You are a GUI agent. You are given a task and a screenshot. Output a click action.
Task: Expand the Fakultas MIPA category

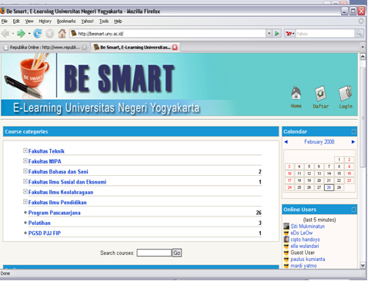[25, 160]
